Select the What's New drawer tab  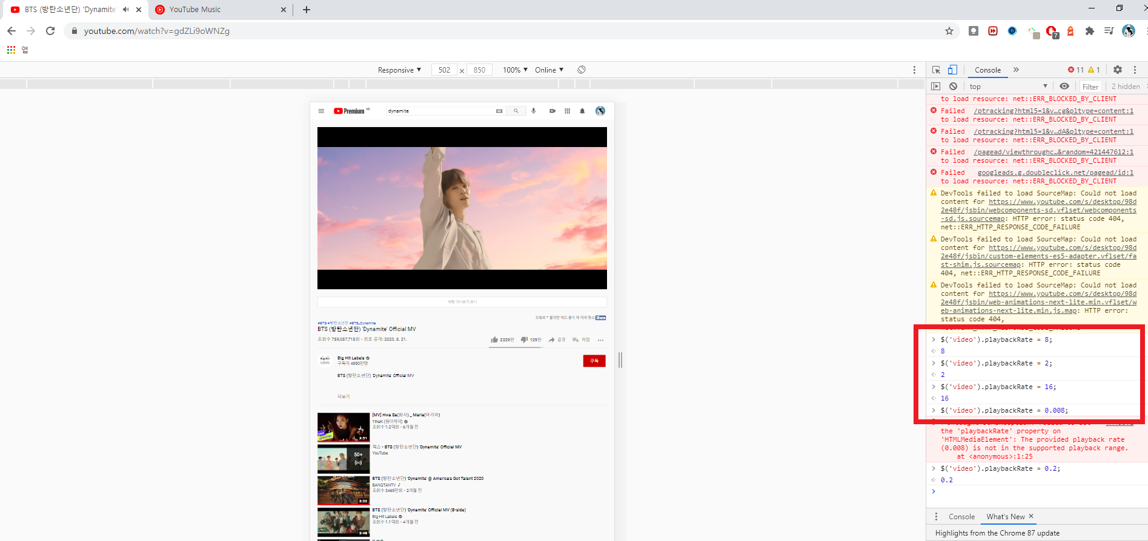pyautogui.click(x=1006, y=517)
